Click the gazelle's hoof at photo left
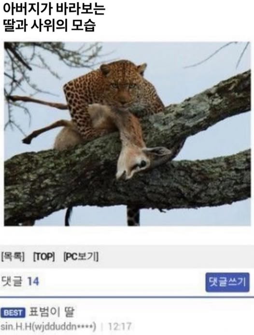 click(x=27, y=140)
